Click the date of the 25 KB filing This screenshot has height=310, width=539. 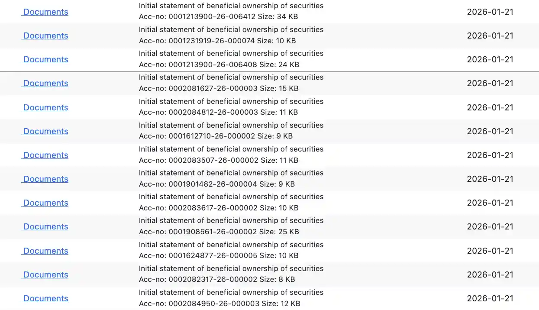tap(490, 227)
